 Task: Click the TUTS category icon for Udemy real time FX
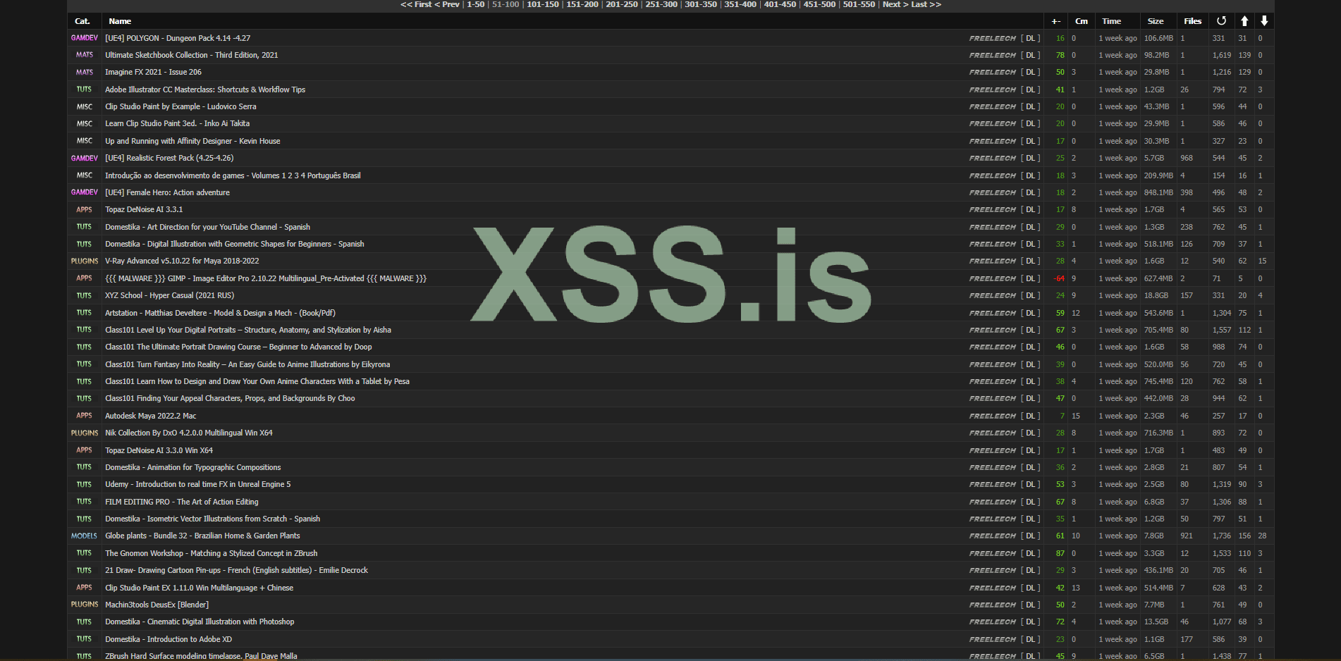[x=85, y=484]
